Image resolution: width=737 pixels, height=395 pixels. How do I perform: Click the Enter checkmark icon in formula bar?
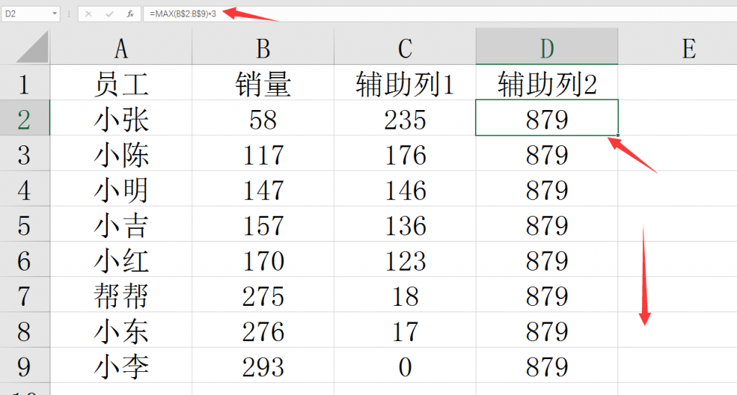tap(109, 14)
